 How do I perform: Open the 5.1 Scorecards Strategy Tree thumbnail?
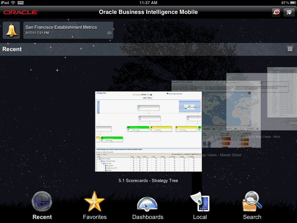click(x=148, y=131)
